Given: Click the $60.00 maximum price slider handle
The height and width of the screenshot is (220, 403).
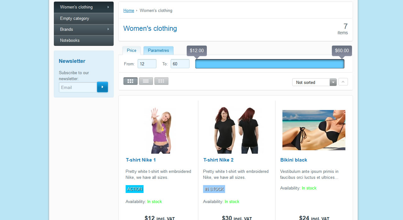Looking at the screenshot, I should 342,51.
